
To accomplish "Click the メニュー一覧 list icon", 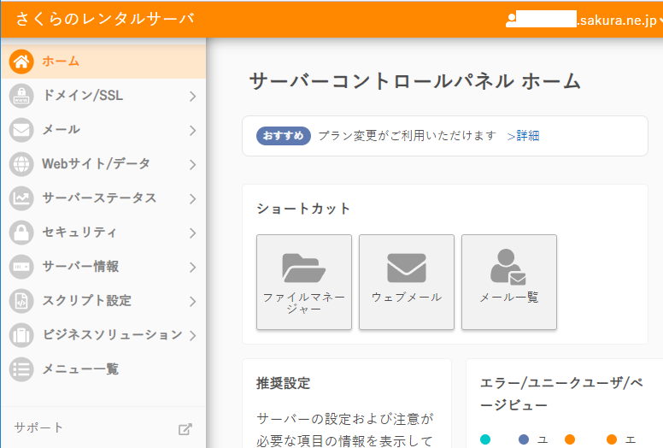I will pyautogui.click(x=21, y=369).
